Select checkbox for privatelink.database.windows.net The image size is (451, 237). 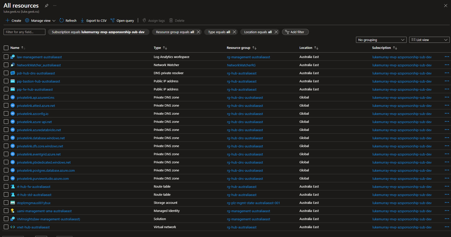coord(6,138)
